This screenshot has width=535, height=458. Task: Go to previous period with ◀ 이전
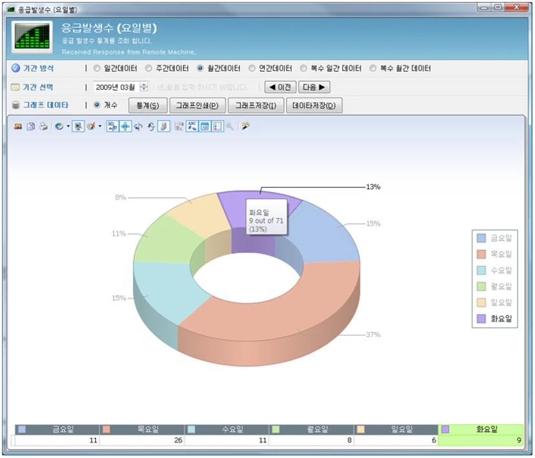(x=281, y=87)
